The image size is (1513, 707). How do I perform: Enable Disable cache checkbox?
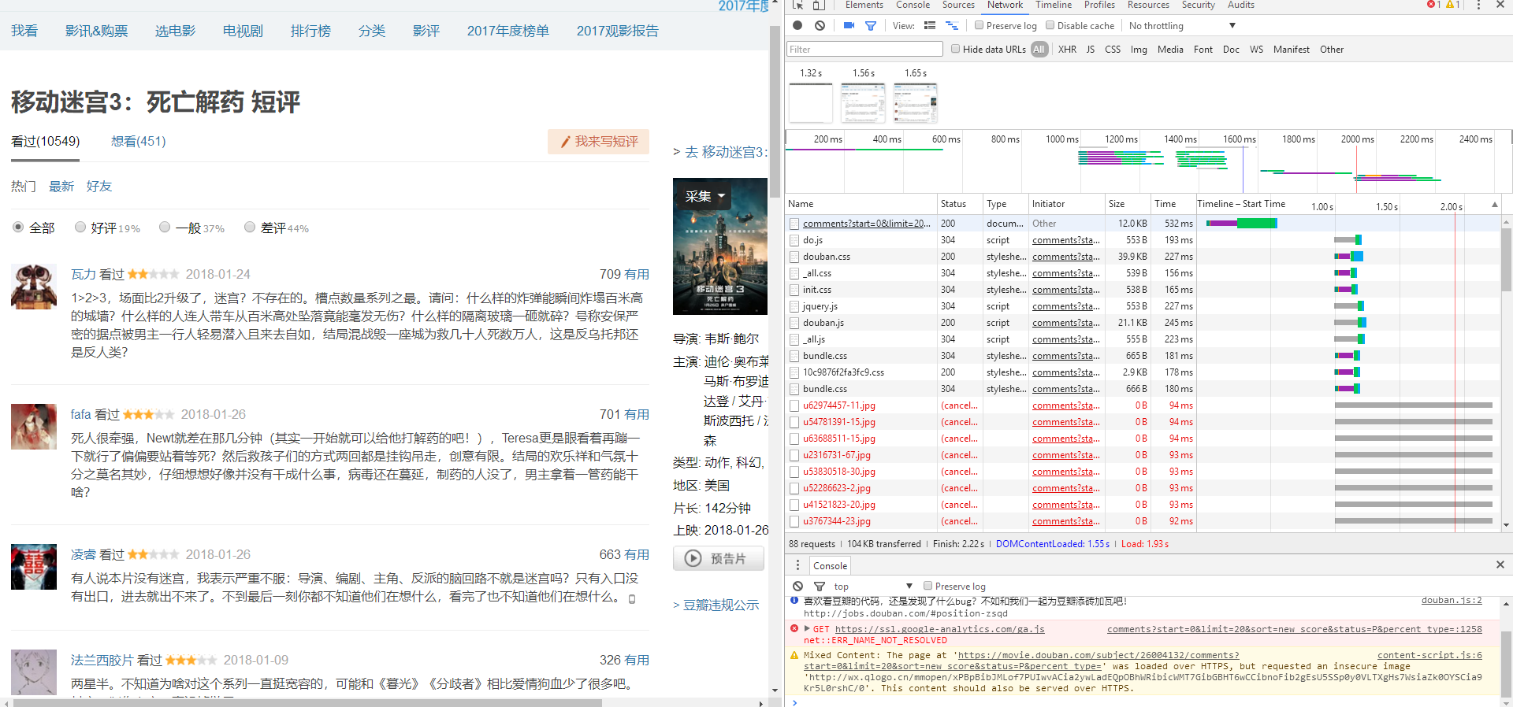(x=1050, y=25)
